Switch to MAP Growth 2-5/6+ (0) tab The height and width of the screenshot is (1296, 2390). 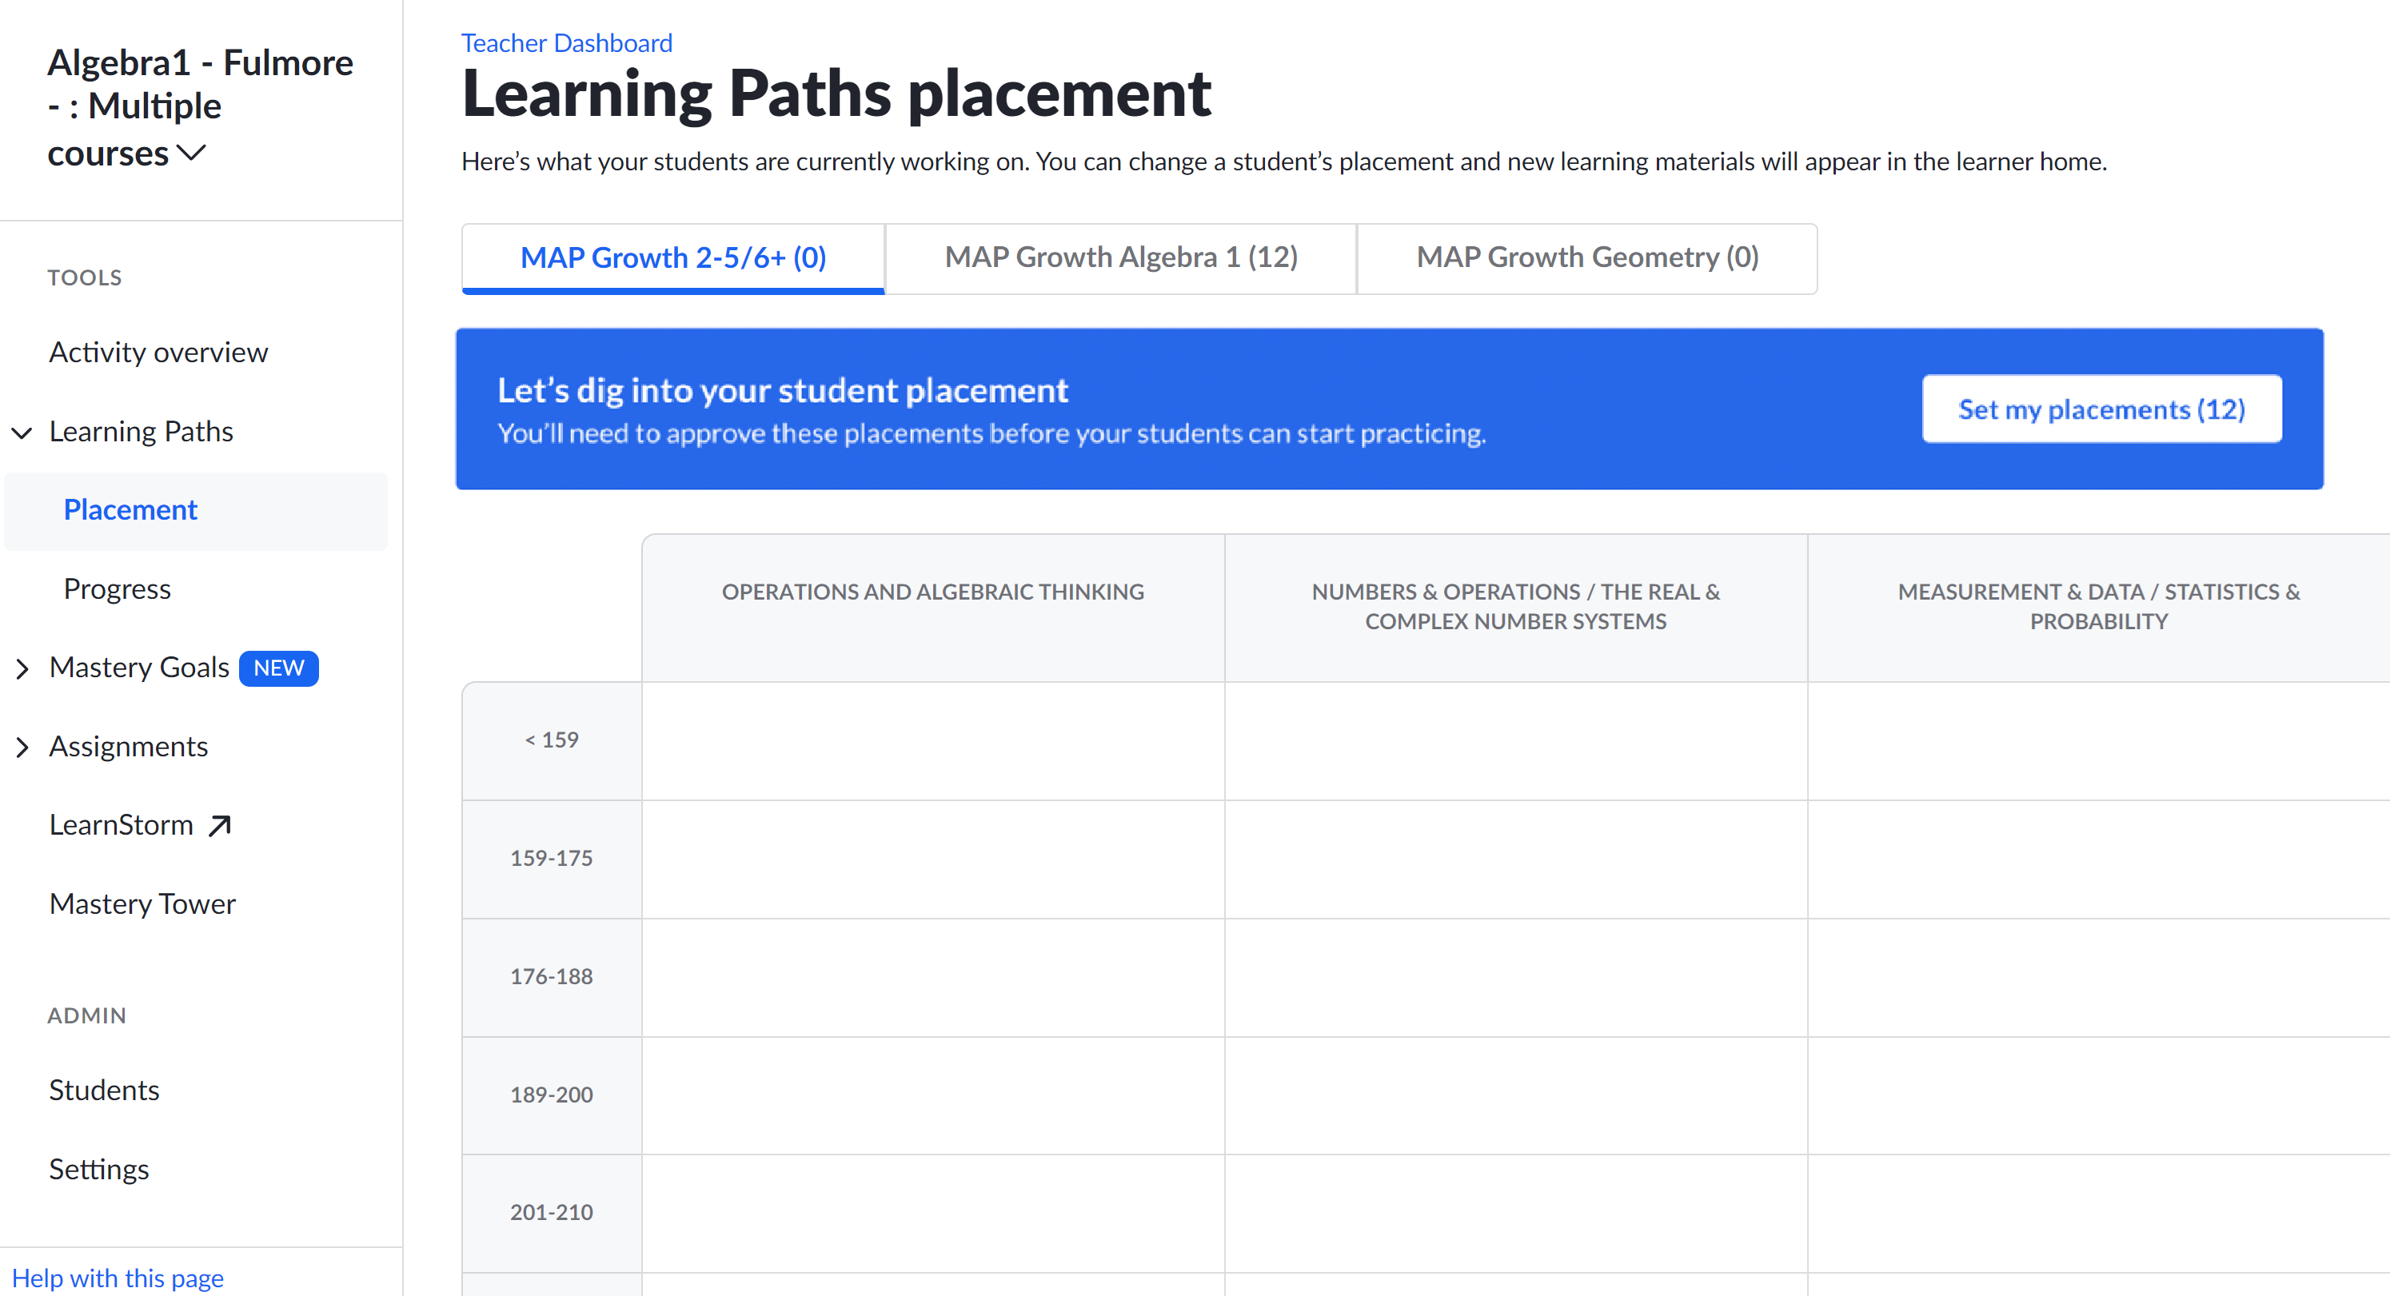pyautogui.click(x=672, y=258)
